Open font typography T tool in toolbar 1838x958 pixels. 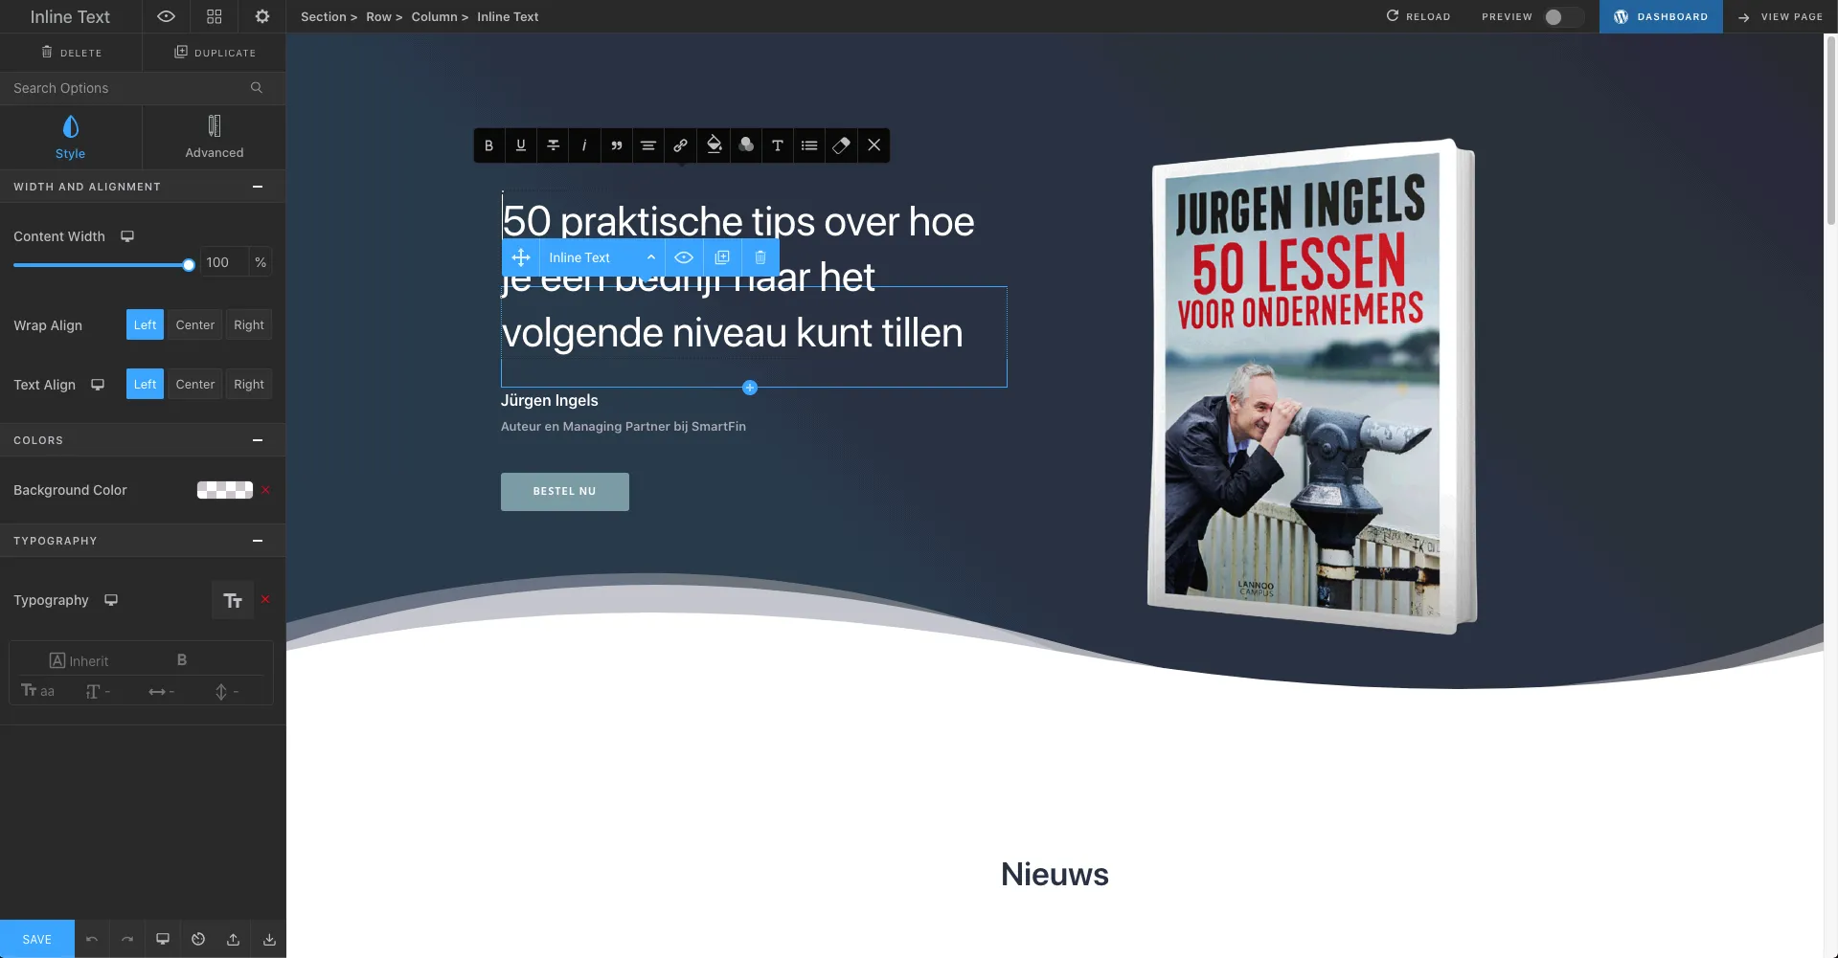(x=778, y=145)
